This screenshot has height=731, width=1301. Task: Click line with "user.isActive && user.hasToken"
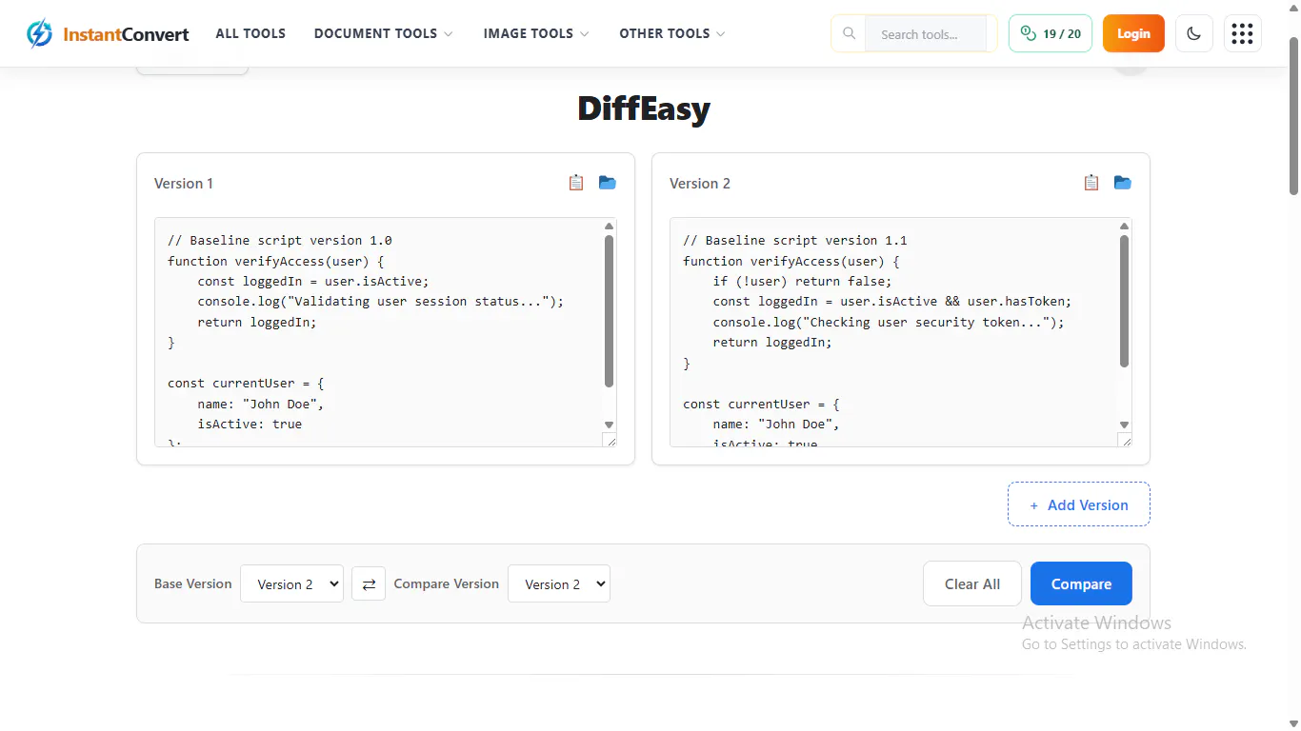[x=892, y=301]
